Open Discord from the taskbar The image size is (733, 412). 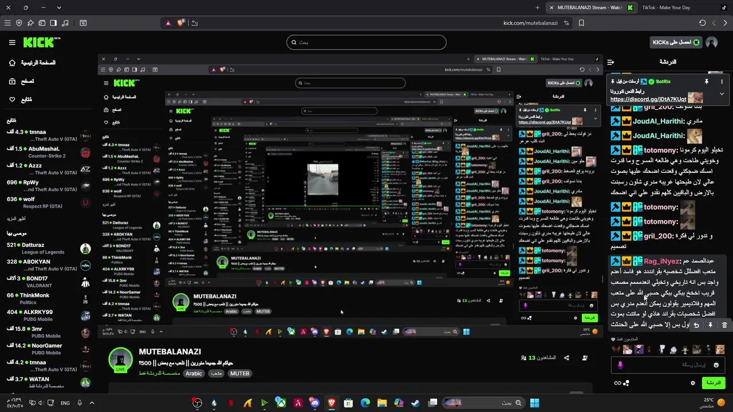pos(314,403)
